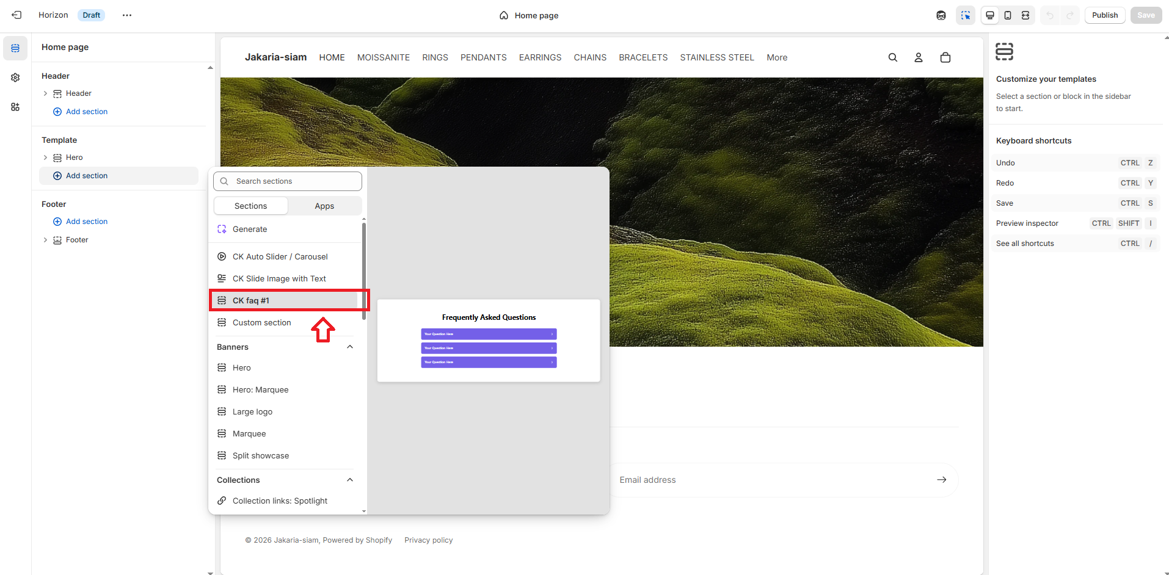Click the store search magnifier icon
1169x575 pixels.
point(892,57)
